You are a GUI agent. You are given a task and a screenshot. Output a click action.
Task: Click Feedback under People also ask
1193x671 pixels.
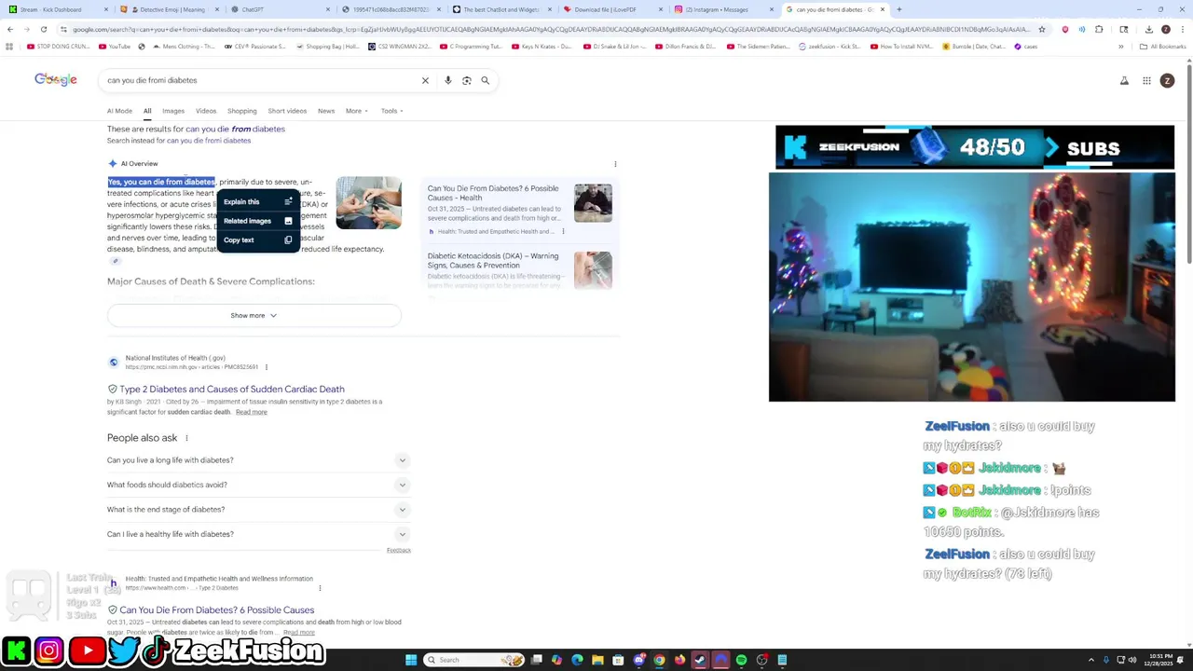click(399, 551)
